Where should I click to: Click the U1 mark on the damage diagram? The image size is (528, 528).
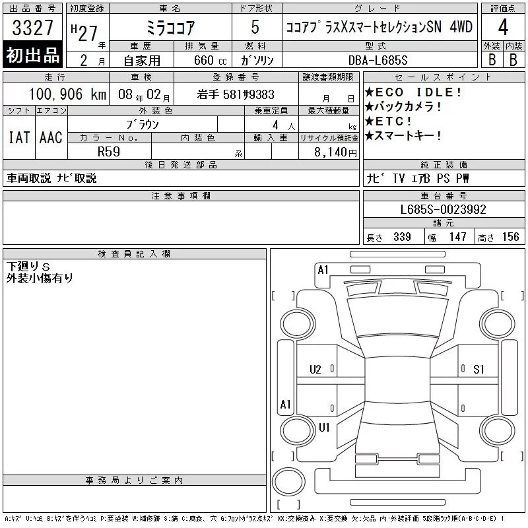pyautogui.click(x=324, y=427)
